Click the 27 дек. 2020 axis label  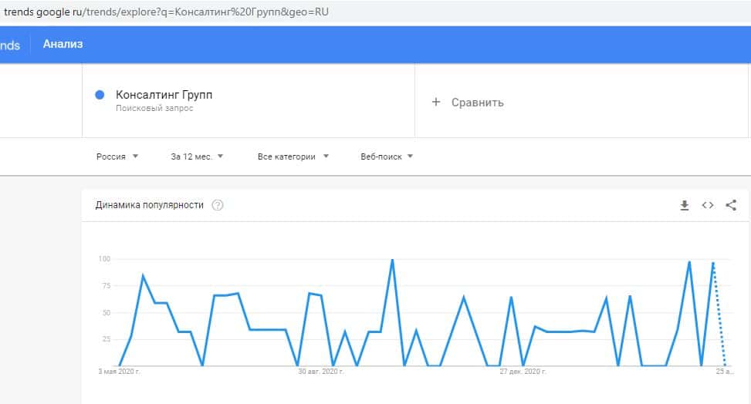[523, 372]
